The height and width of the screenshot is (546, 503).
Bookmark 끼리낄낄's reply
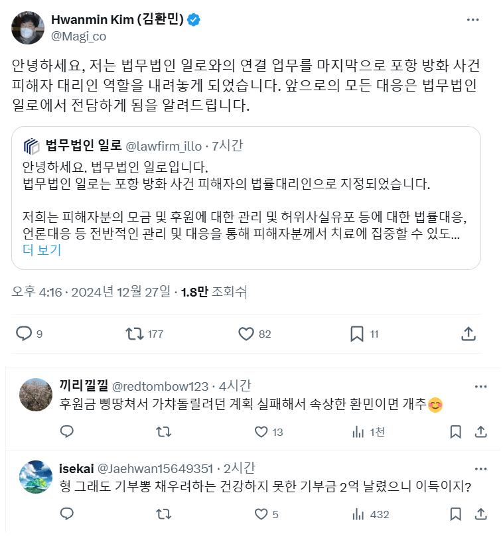pyautogui.click(x=455, y=432)
